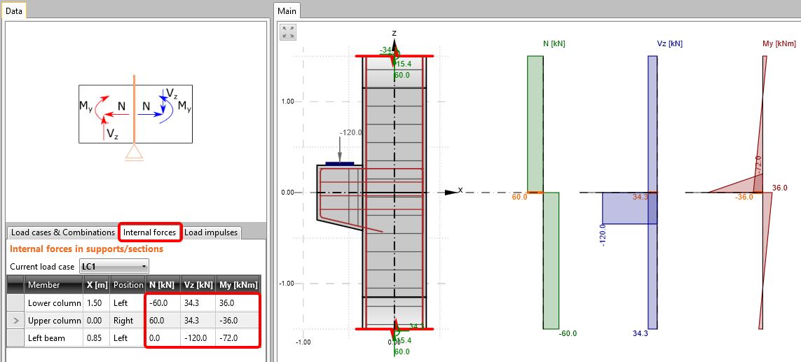
Task: Click the green N [kN] diagram upper bar
Action: click(535, 123)
